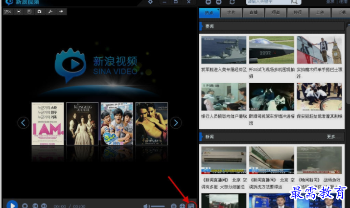Screen dimensions: 350x208
Task: Click the magnifier search icon
Action: click(294, 2)
